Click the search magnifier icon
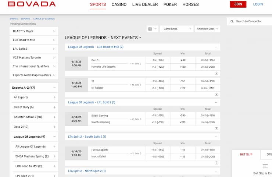The height and width of the screenshot is (177, 272). pyautogui.click(x=232, y=21)
